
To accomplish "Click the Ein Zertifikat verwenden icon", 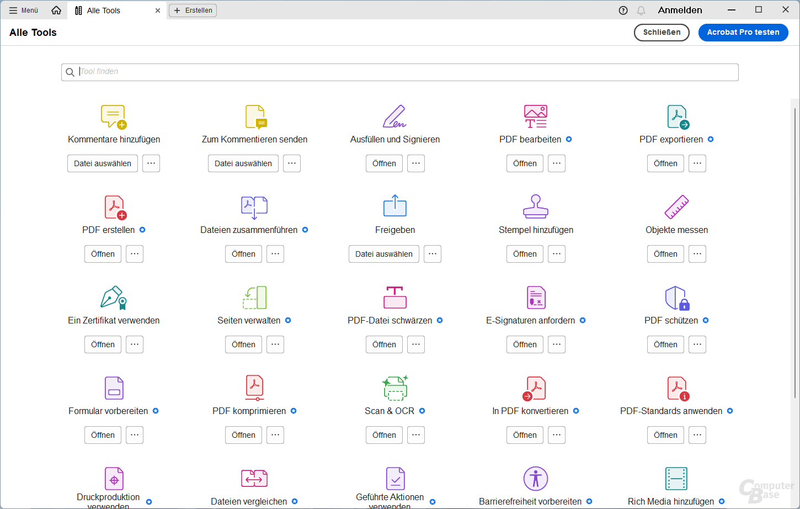I will tap(114, 298).
